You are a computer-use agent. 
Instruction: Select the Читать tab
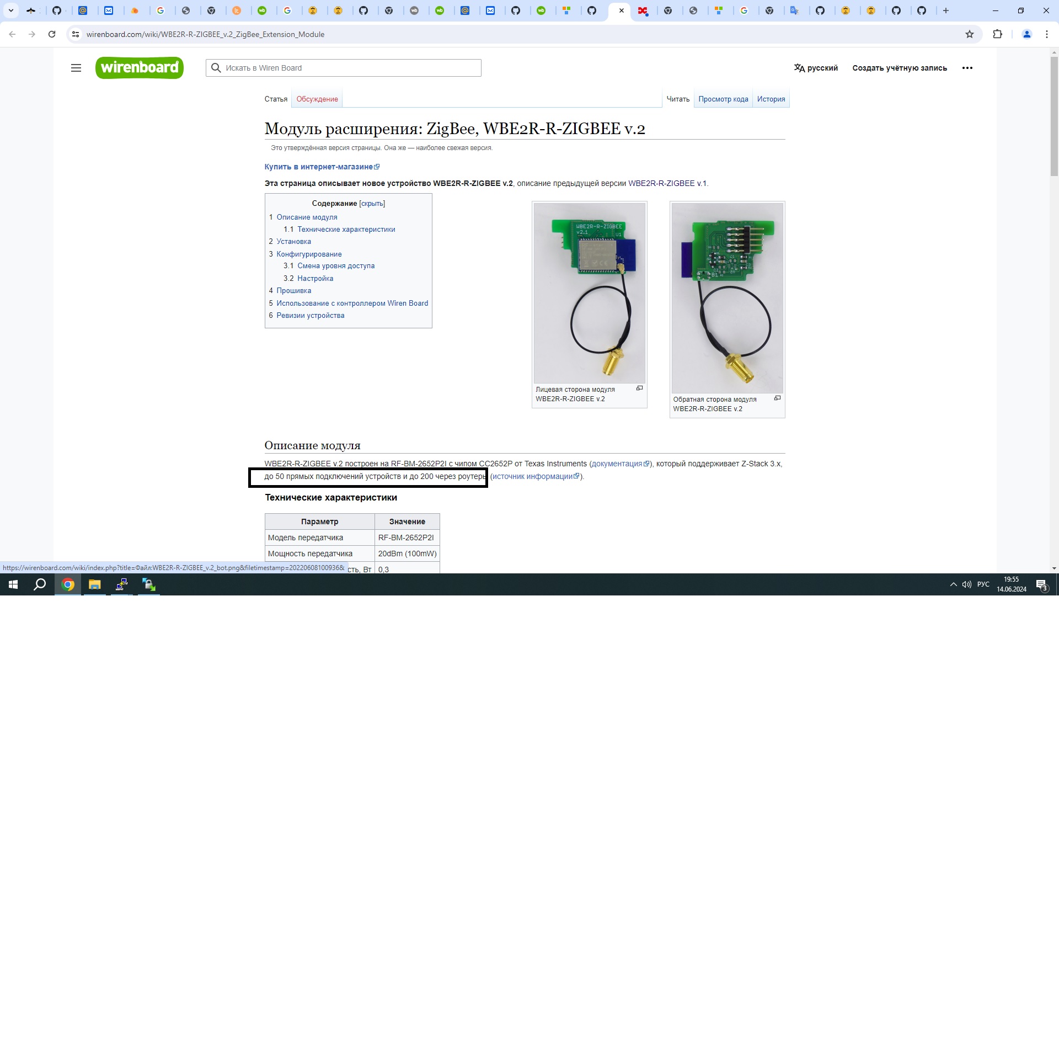point(678,99)
